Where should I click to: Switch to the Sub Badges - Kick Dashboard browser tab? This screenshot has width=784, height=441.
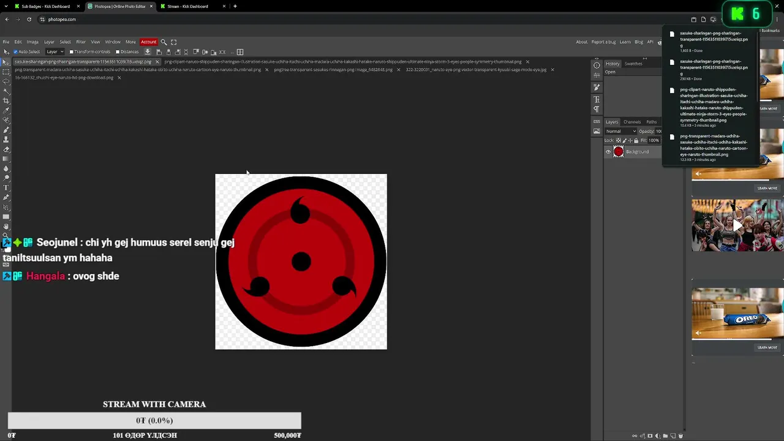(46, 6)
